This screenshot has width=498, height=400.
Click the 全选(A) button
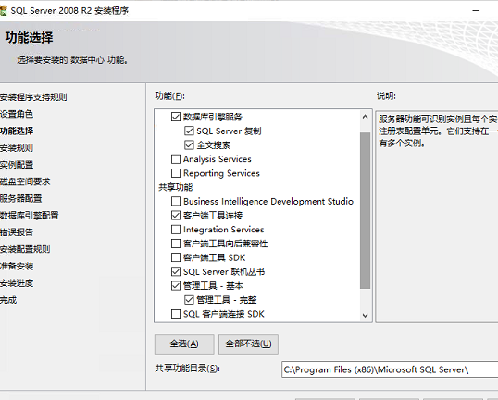184,344
